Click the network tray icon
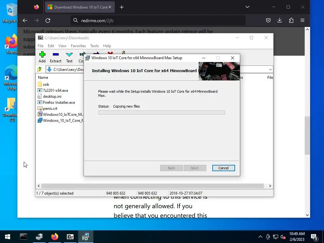 276,237
